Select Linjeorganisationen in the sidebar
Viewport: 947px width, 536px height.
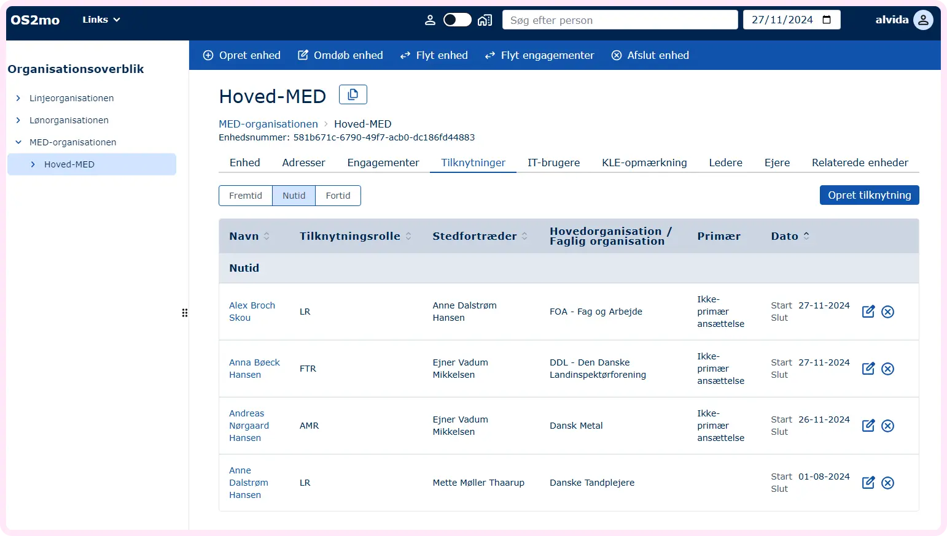click(72, 98)
